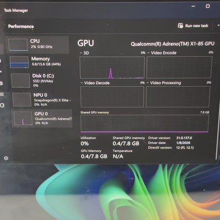220x220 pixels.
Task: Open Task Manager settings gear
Action: click(6, 158)
